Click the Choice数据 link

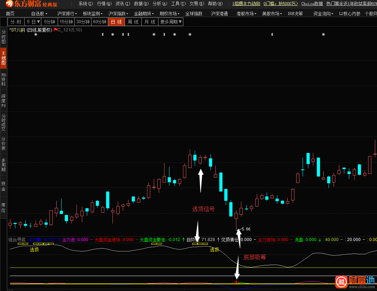click(312, 4)
